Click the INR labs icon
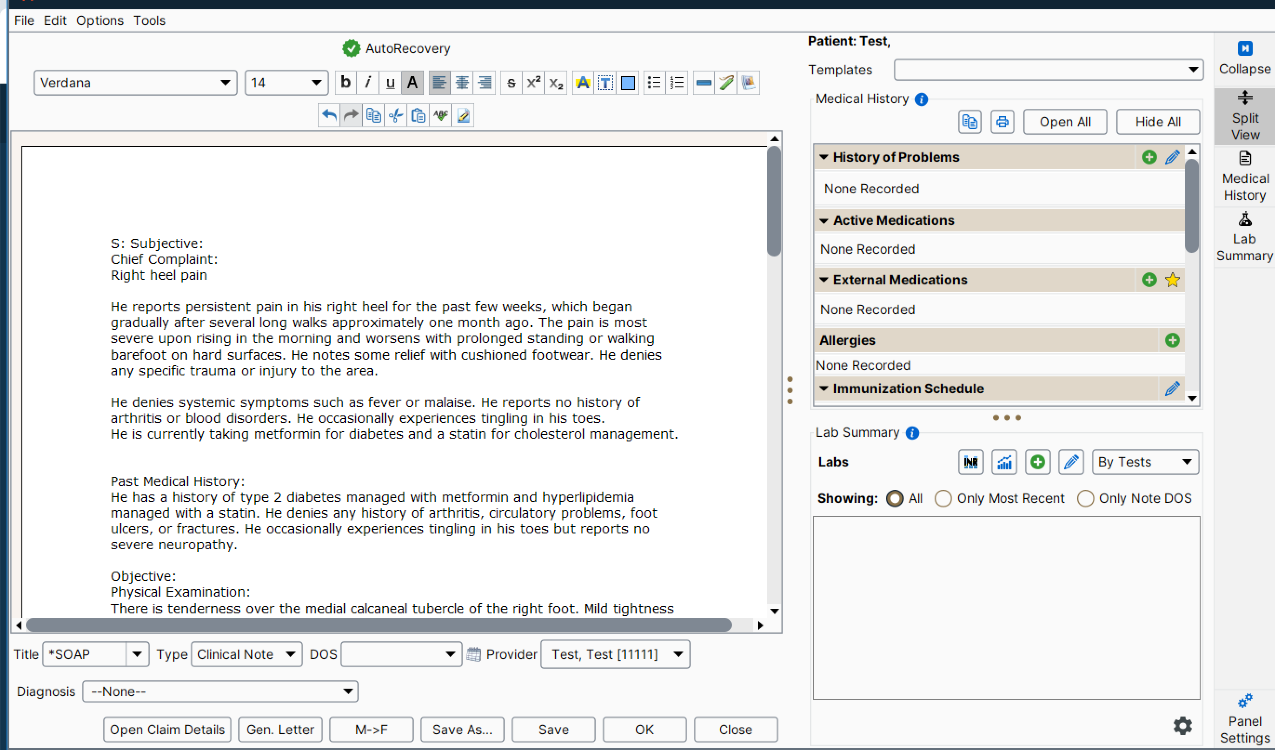This screenshot has width=1275, height=750. pyautogui.click(x=970, y=462)
